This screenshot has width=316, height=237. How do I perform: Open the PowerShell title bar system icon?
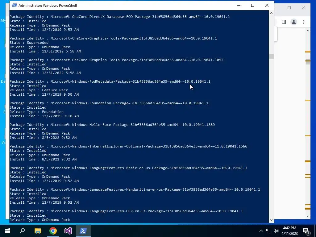14,6
